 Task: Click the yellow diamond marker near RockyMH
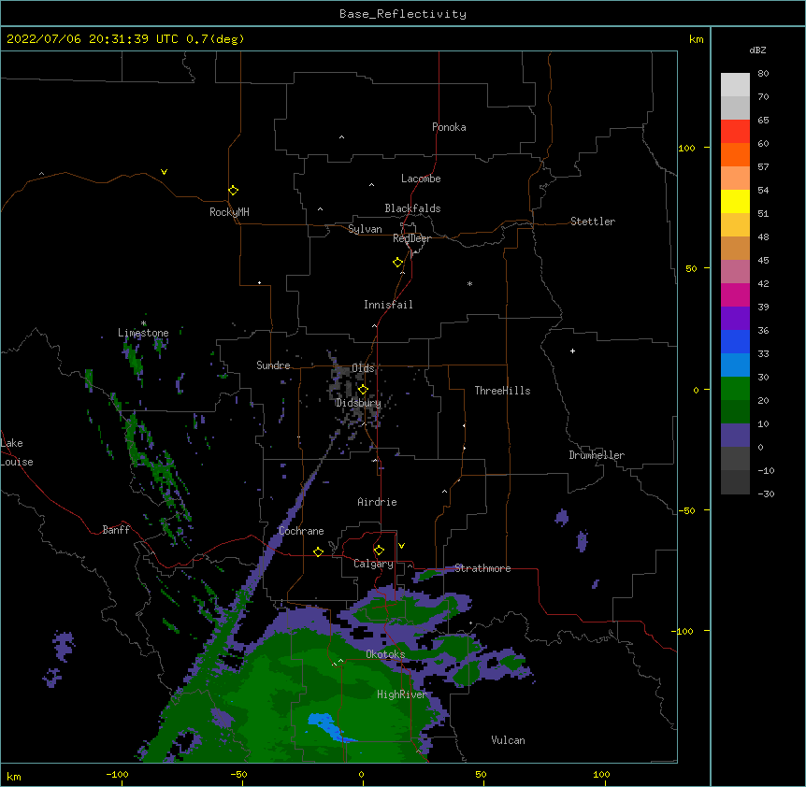coord(233,191)
